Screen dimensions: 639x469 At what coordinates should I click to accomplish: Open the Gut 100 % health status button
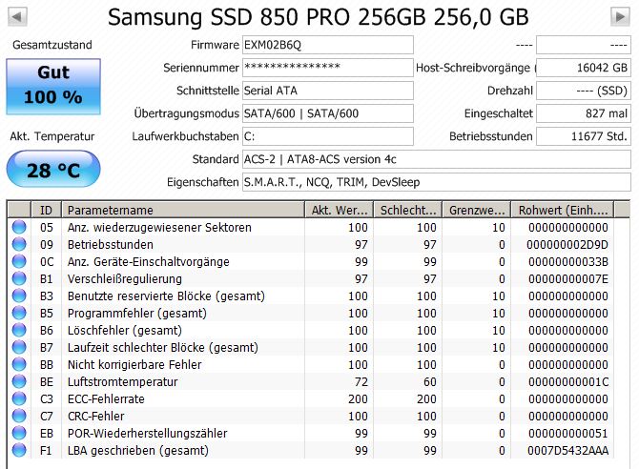coord(53,87)
